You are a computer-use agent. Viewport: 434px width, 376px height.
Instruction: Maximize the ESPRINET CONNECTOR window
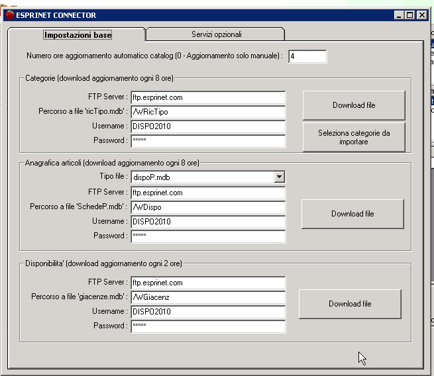pyautogui.click(x=410, y=15)
